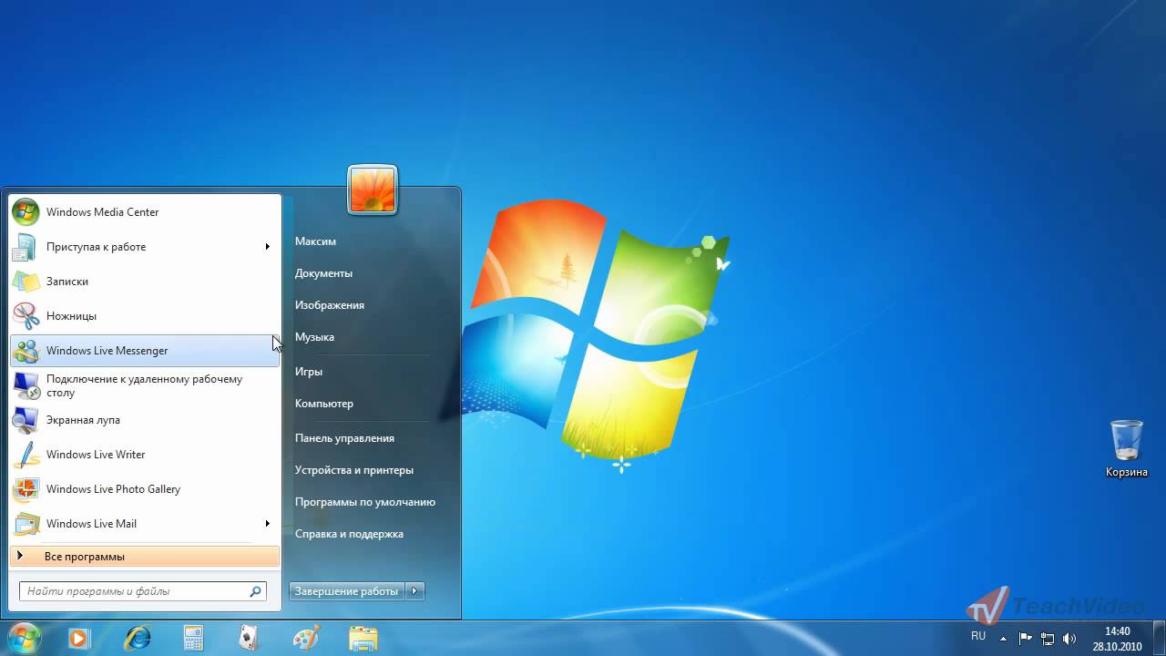The height and width of the screenshot is (656, 1166).
Task: Click the remote desktop connection icon
Action: point(26,385)
